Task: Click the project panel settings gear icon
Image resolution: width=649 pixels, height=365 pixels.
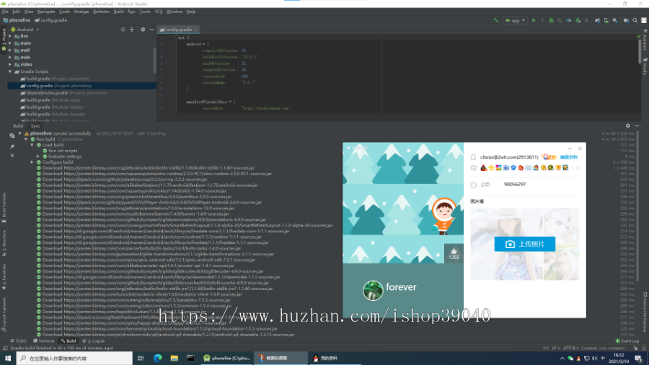Action: pyautogui.click(x=143, y=30)
